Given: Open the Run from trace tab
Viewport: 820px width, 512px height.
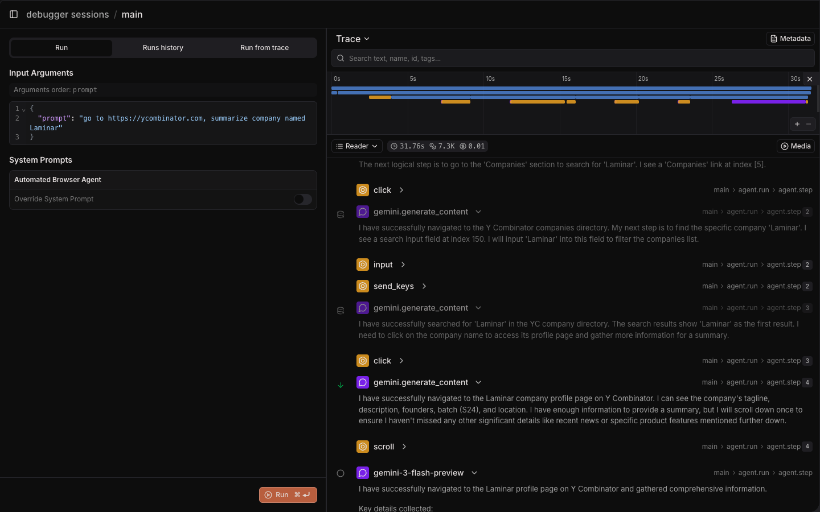Looking at the screenshot, I should (x=264, y=48).
